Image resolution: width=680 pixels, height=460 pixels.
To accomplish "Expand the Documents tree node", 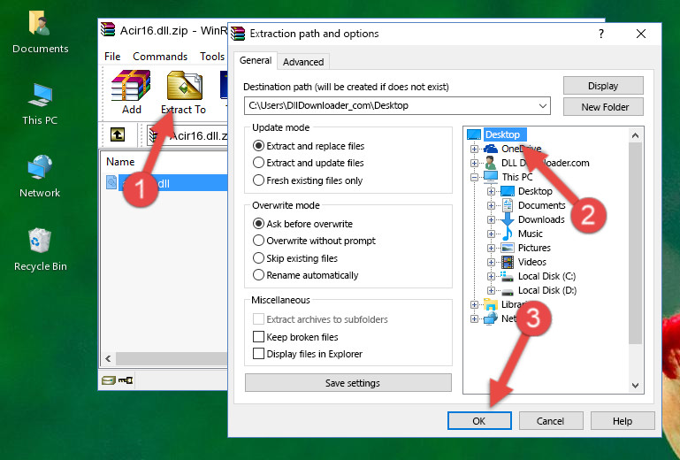I will 491,206.
